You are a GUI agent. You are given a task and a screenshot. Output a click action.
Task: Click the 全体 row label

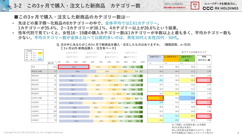(33, 67)
